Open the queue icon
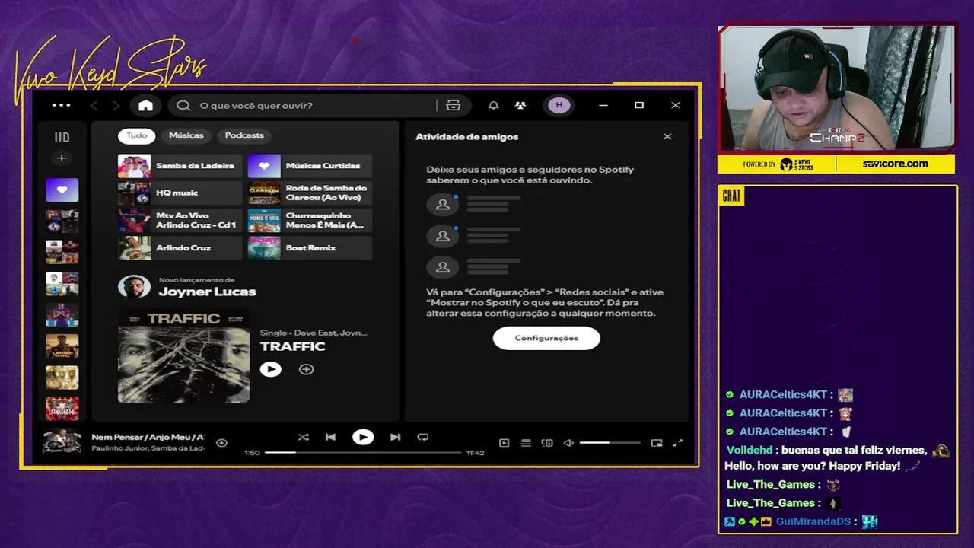The image size is (974, 548). (x=526, y=443)
